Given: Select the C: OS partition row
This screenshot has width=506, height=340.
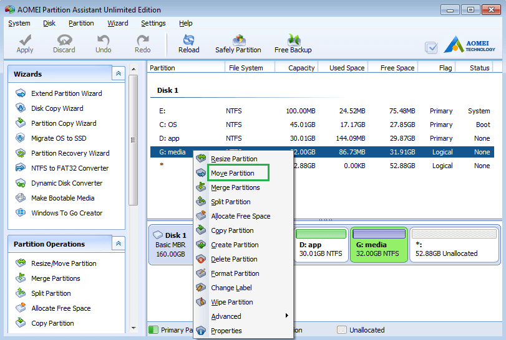Looking at the screenshot, I should (323, 125).
